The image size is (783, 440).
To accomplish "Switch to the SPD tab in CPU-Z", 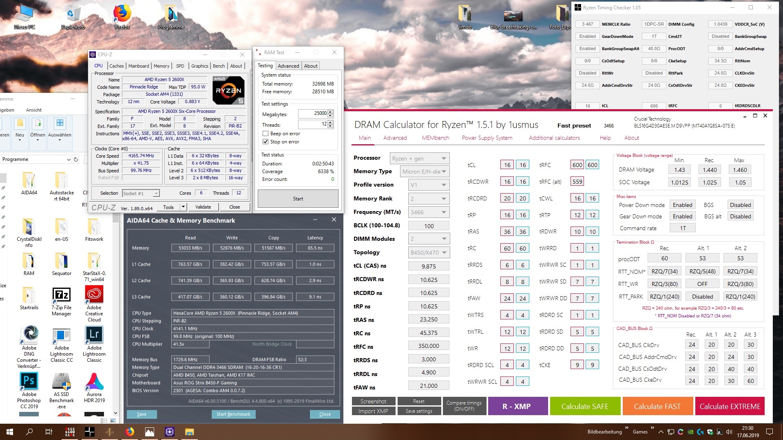I will point(180,66).
